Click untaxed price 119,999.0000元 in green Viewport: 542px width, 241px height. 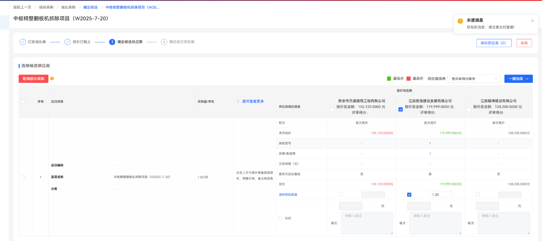(451, 133)
